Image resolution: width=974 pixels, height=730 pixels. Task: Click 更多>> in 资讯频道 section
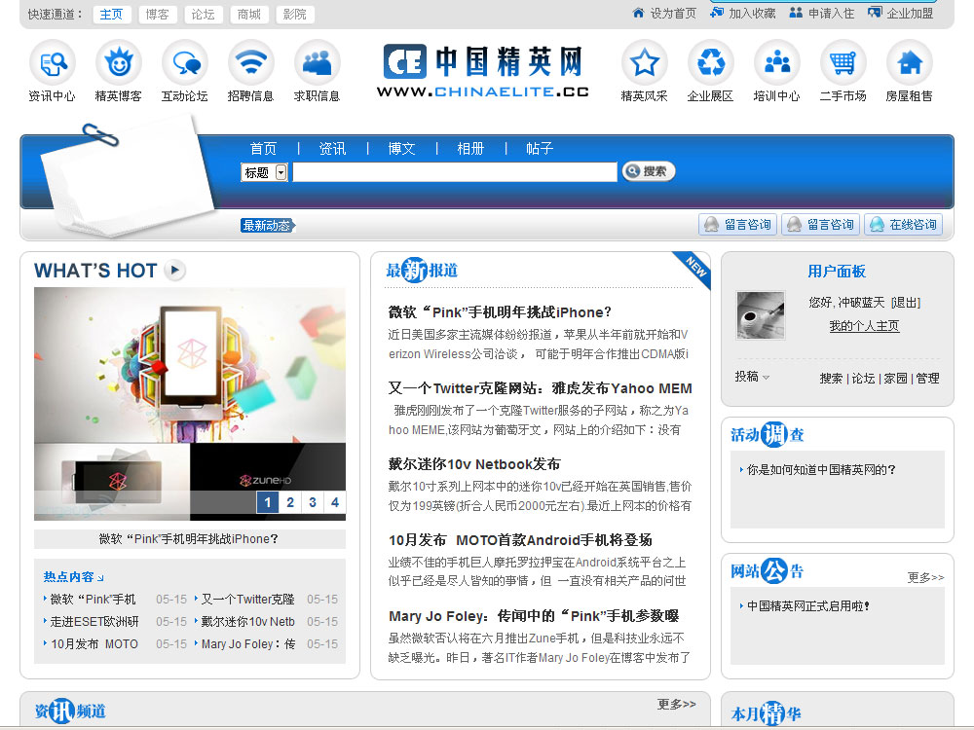point(677,704)
